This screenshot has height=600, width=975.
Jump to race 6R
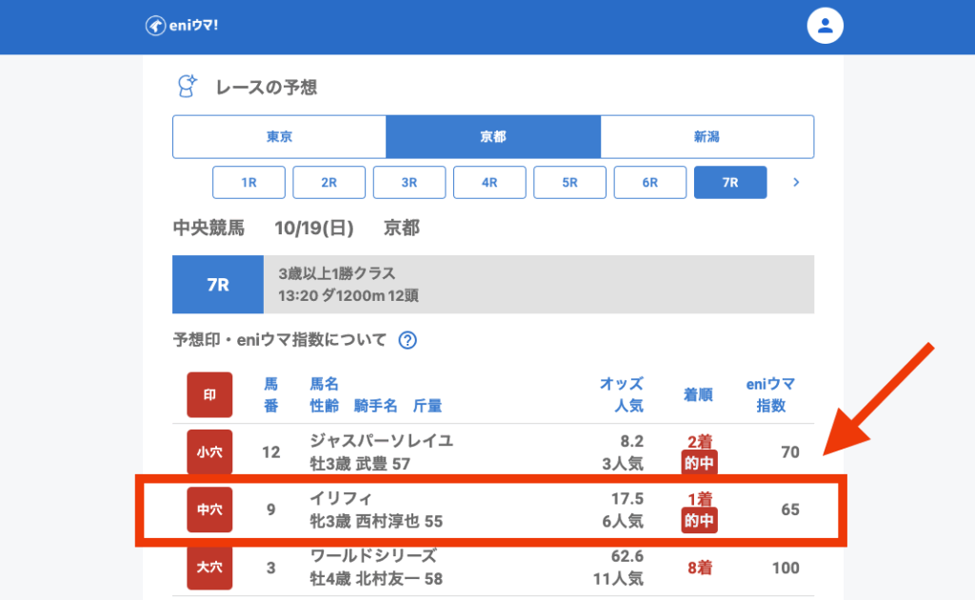coord(650,182)
